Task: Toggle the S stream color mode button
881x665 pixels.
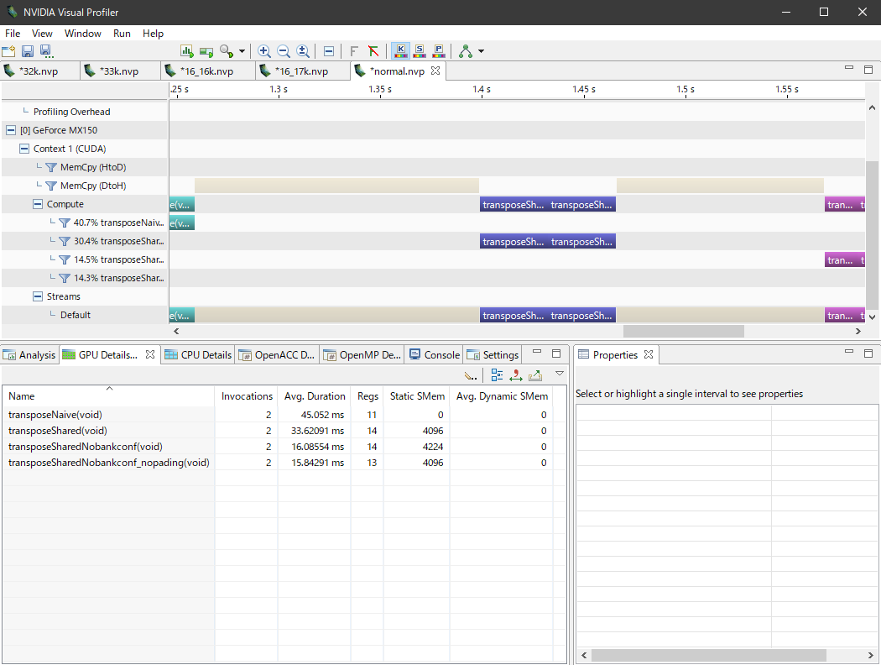Action: (420, 51)
